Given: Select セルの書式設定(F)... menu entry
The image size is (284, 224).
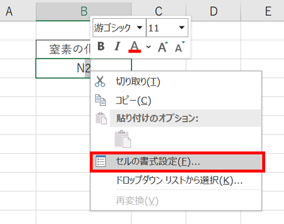Looking at the screenshot, I should click(x=177, y=161).
